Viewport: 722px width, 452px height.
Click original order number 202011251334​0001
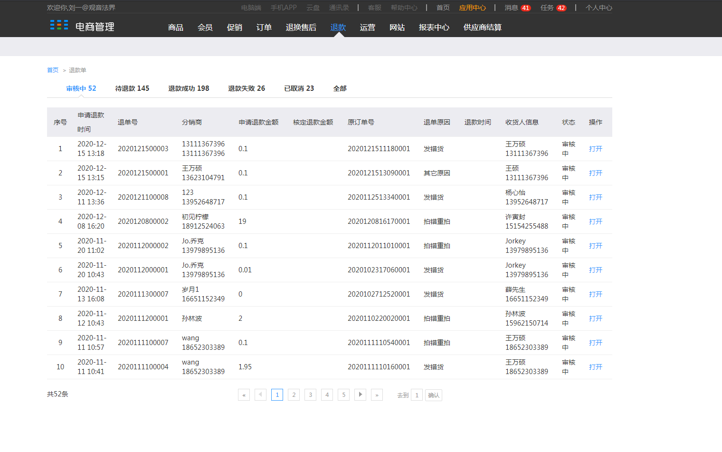click(379, 197)
